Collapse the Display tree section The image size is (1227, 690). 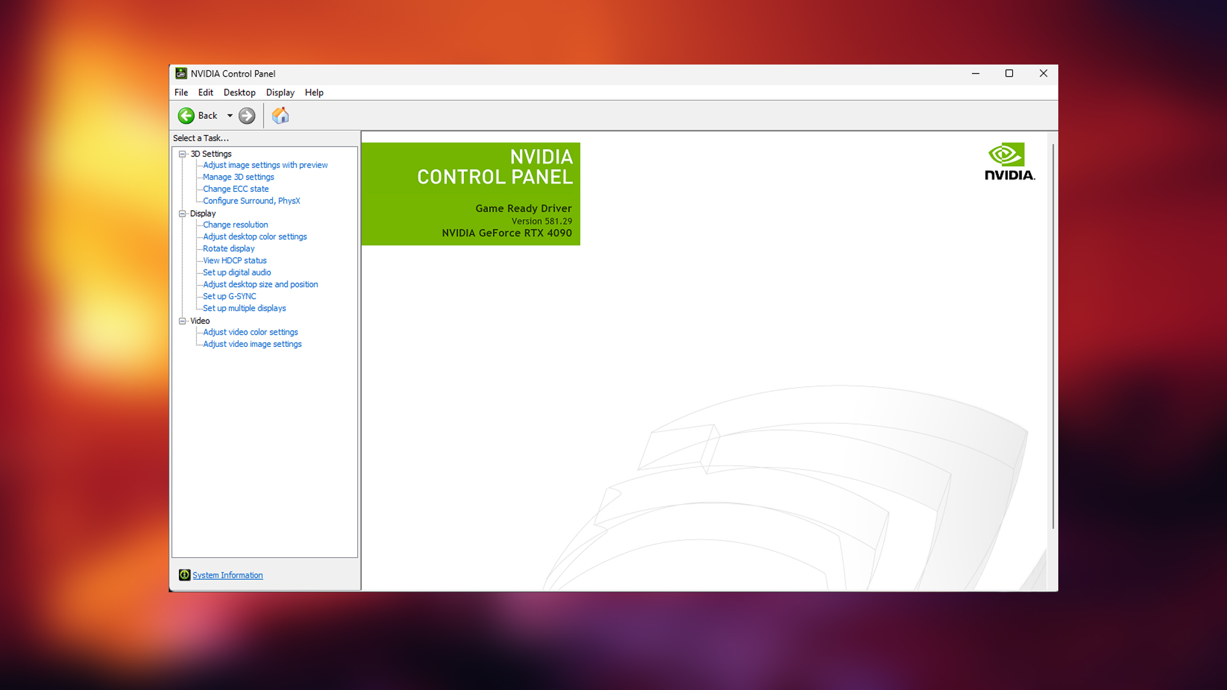[x=183, y=213]
